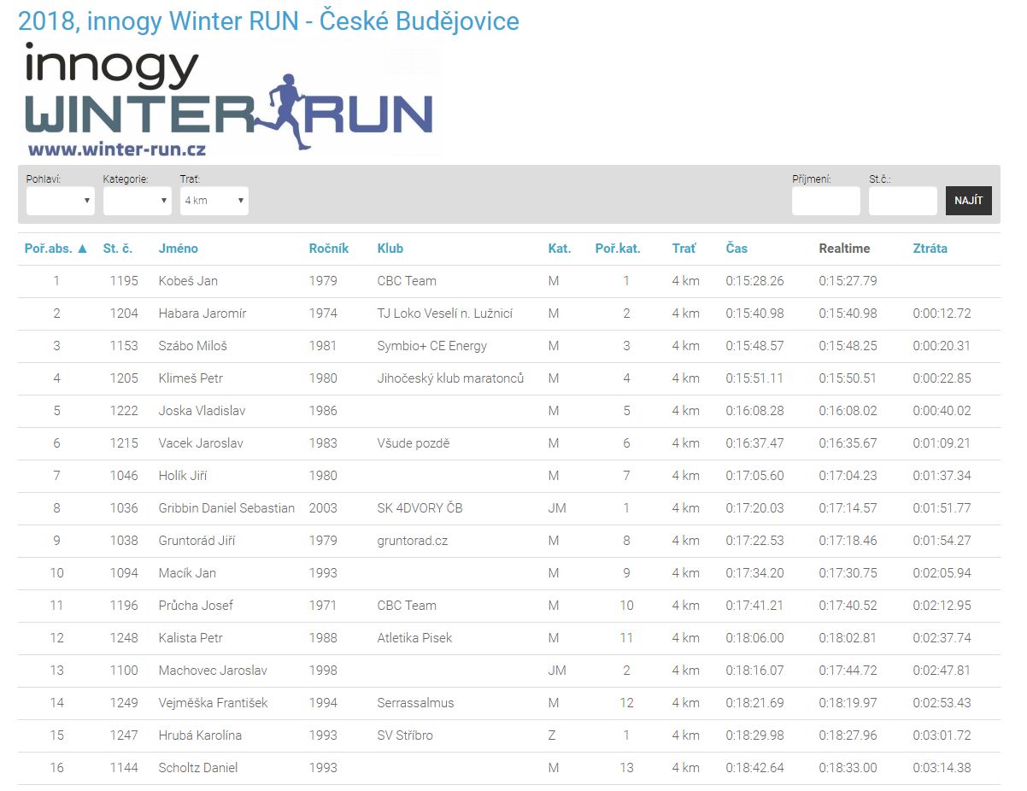Click the page title 2018, innogy Winter RUN
Screen dimensions: 1027x791
pos(269,21)
